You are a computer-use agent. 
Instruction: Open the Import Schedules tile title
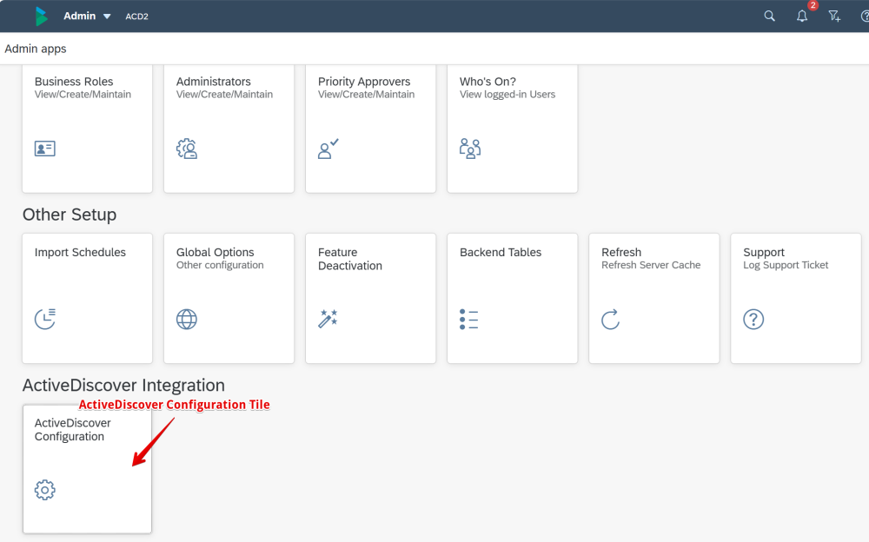coord(80,252)
